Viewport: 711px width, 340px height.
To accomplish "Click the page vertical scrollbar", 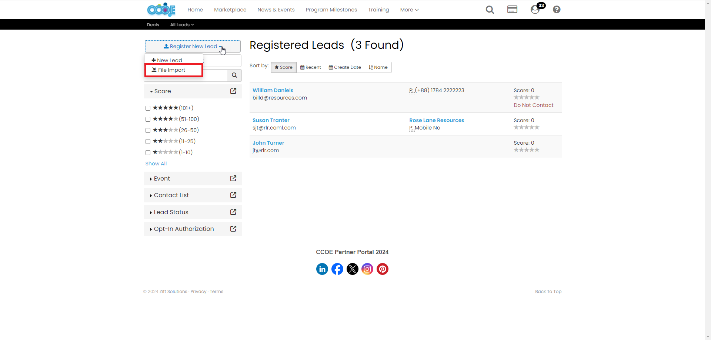I will point(708,170).
